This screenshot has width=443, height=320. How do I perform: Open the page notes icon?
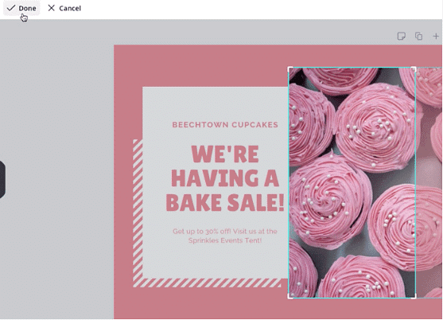pos(402,36)
